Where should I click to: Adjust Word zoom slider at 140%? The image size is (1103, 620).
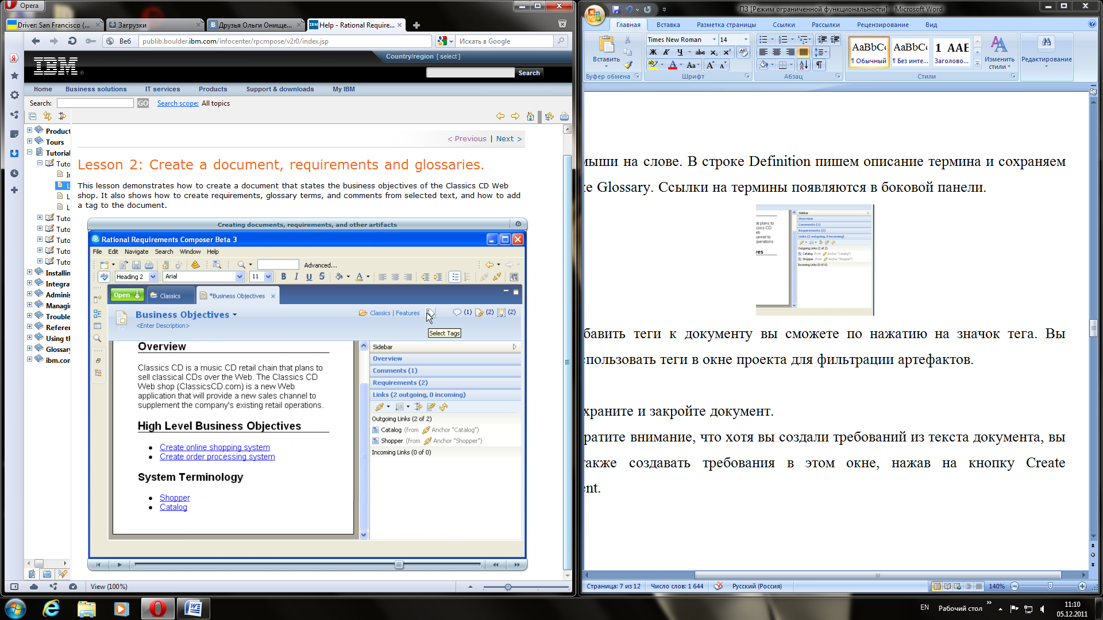tap(1050, 586)
